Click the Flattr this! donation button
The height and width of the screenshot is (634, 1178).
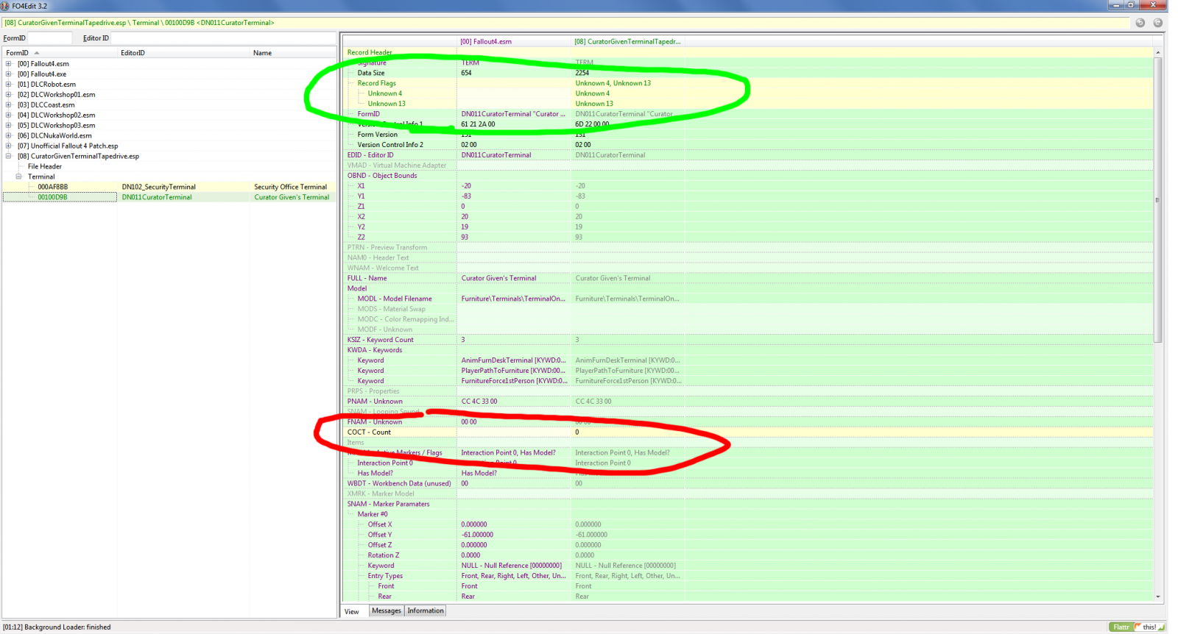click(1137, 627)
